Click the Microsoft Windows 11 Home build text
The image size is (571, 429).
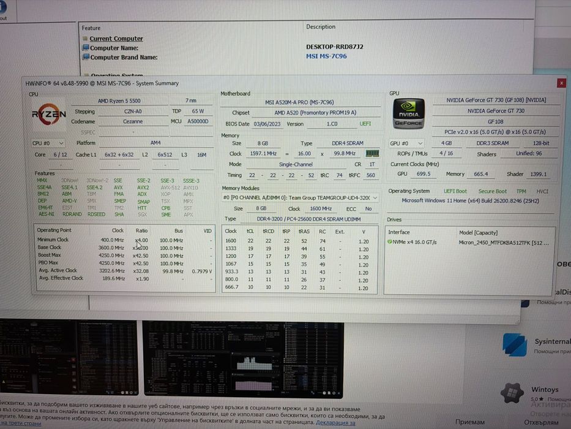471,200
